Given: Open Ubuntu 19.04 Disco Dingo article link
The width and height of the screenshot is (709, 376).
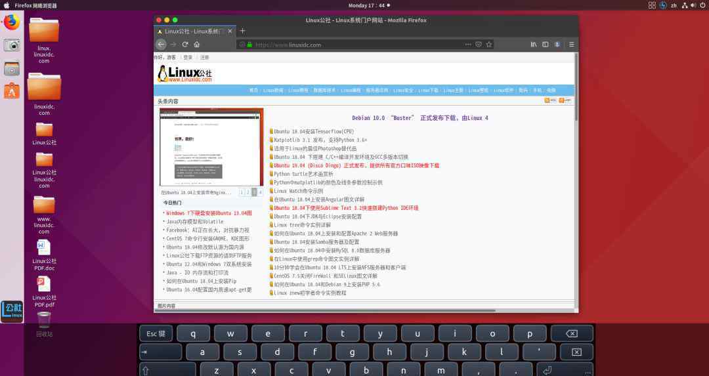Looking at the screenshot, I should pos(356,165).
